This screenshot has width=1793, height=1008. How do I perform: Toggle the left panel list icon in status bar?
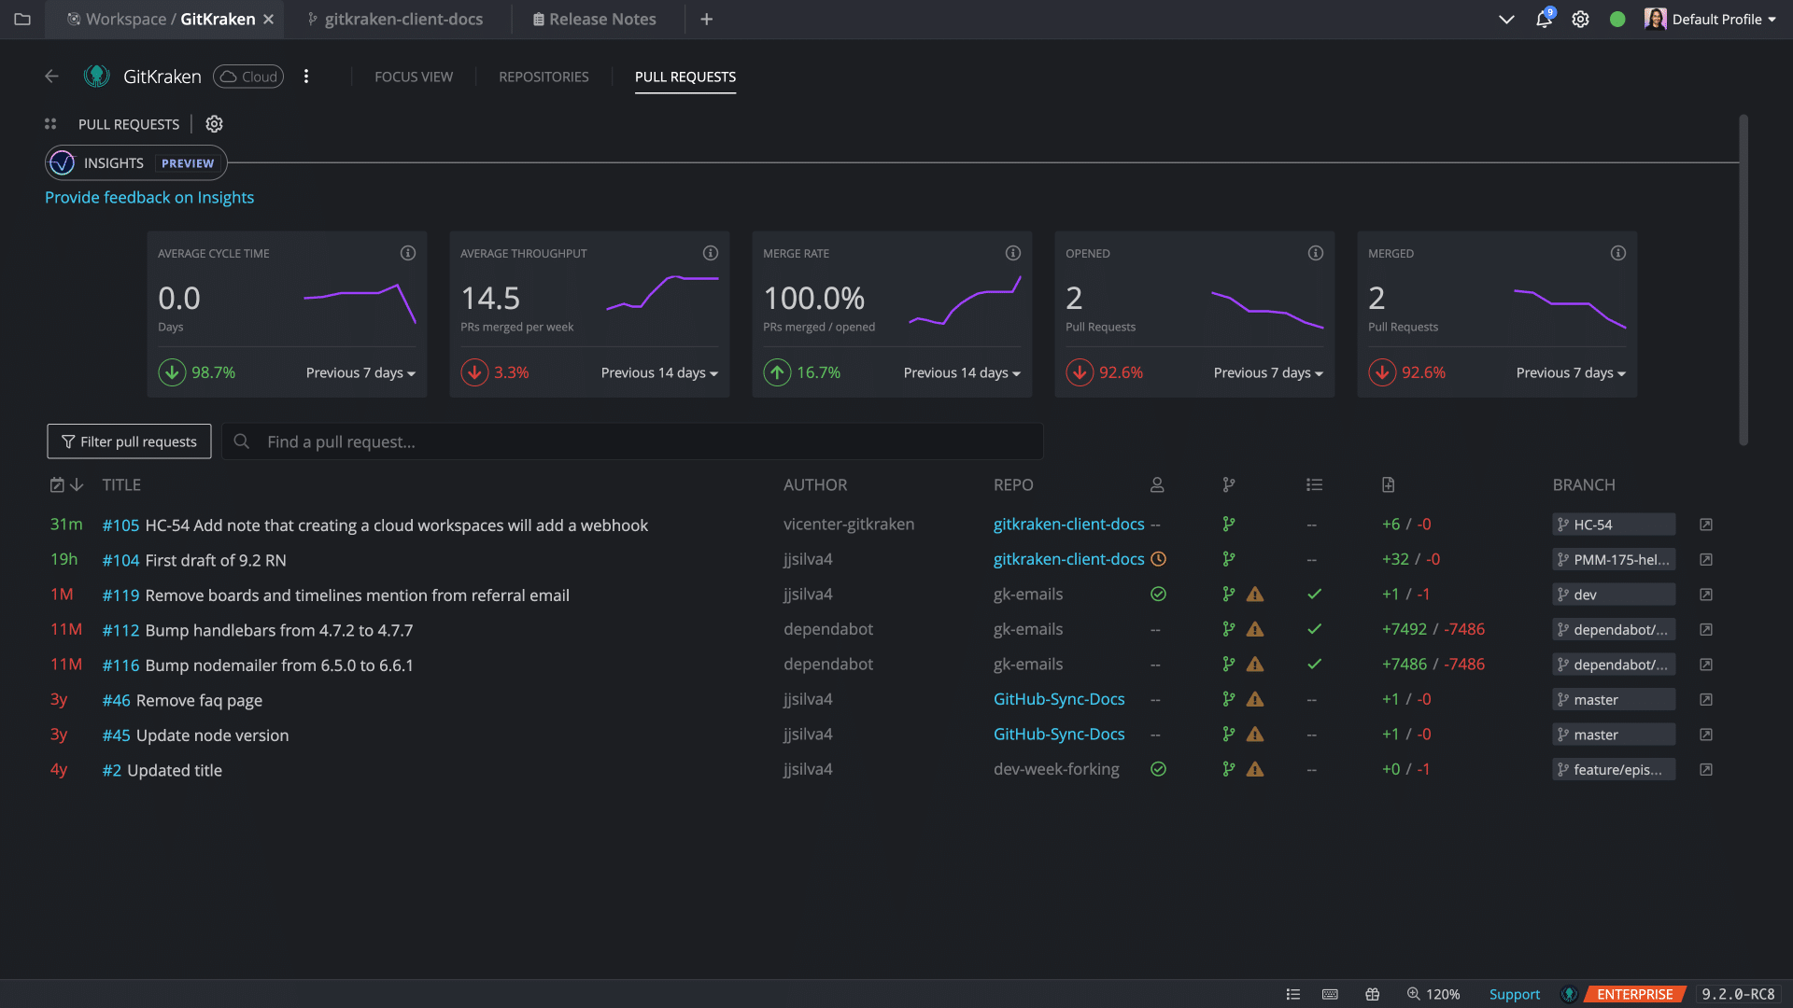coord(1293,994)
